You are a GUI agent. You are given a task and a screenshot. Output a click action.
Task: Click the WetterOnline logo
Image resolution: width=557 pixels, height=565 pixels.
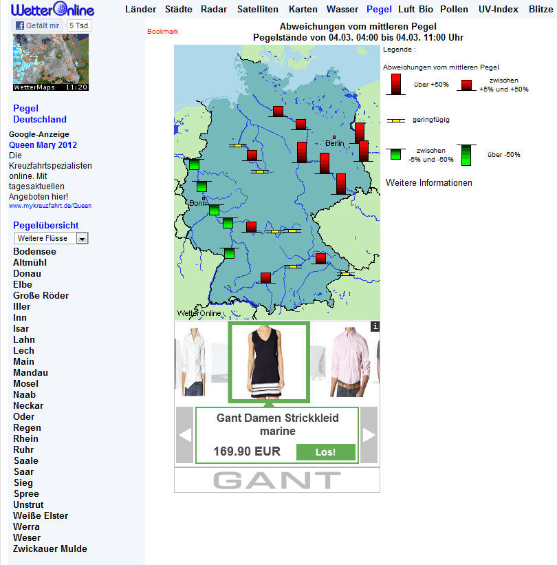tap(52, 9)
